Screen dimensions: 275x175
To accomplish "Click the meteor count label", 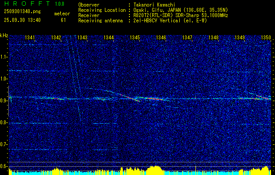I will [x=62, y=14].
